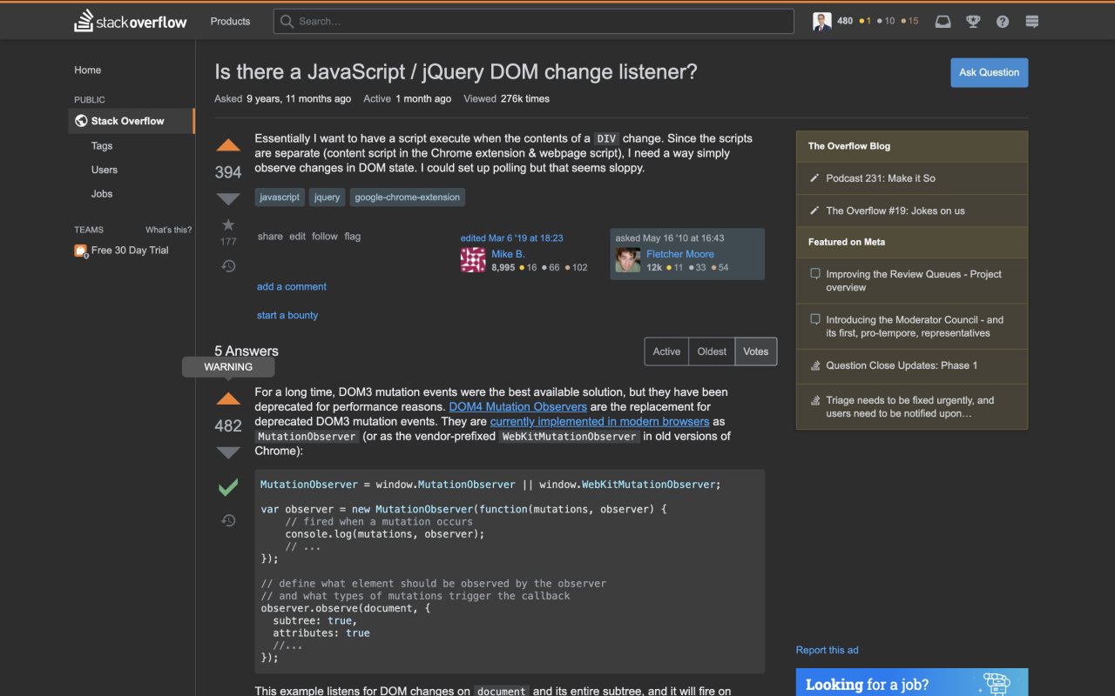Open DOM4 Mutation Observers link
1115x696 pixels.
(518, 407)
